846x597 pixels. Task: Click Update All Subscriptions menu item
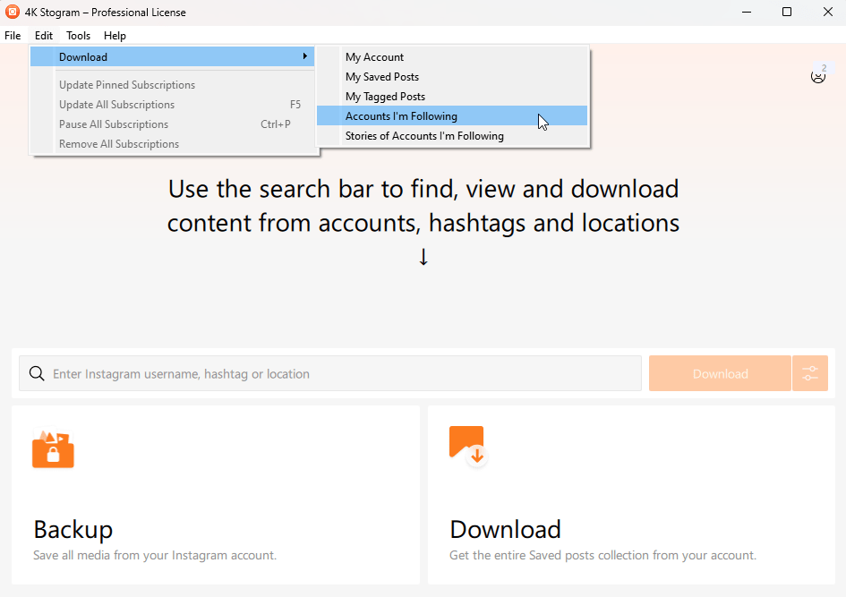tap(172, 105)
